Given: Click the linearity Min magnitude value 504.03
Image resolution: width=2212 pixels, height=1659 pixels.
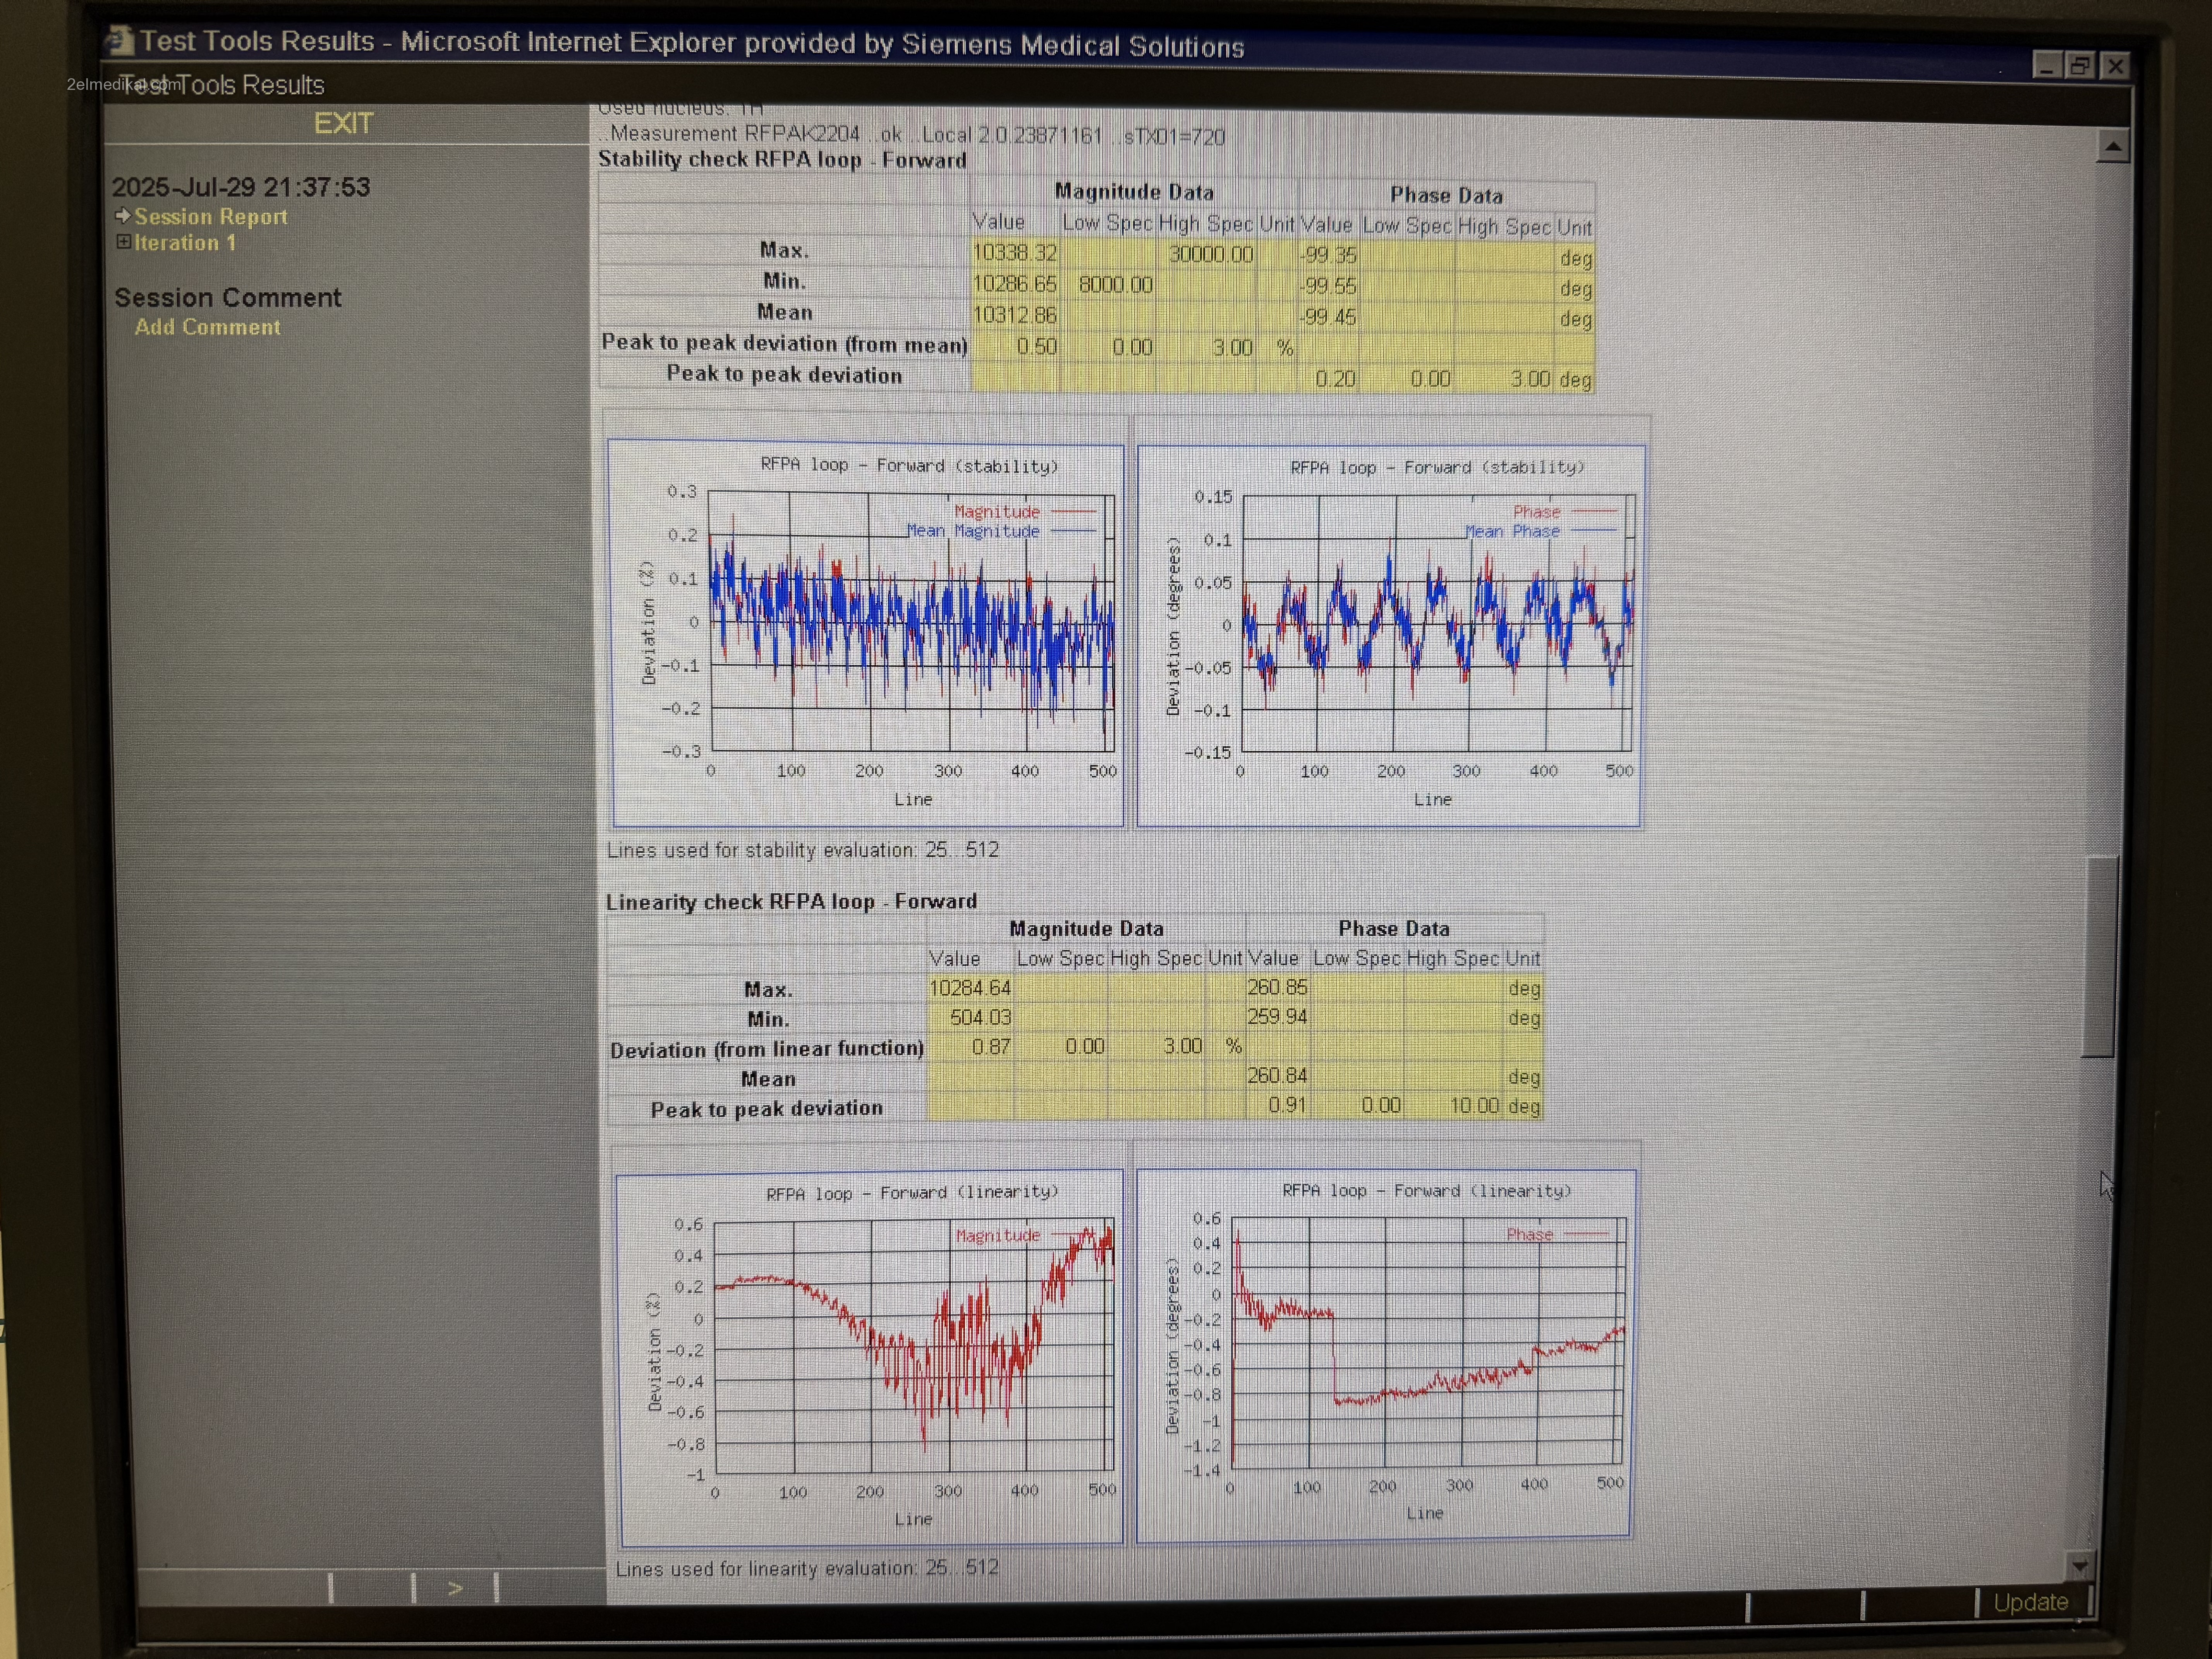Looking at the screenshot, I should pyautogui.click(x=980, y=1017).
